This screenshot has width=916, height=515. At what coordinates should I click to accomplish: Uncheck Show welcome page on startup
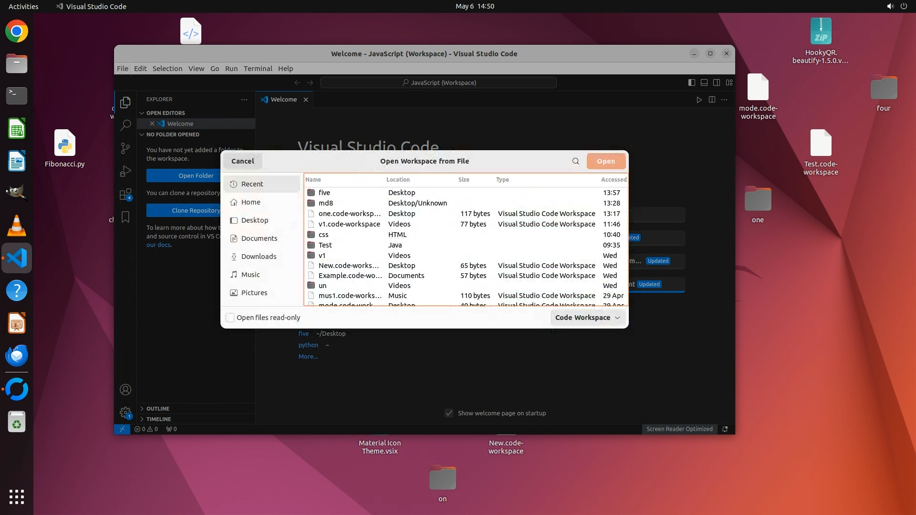point(449,413)
